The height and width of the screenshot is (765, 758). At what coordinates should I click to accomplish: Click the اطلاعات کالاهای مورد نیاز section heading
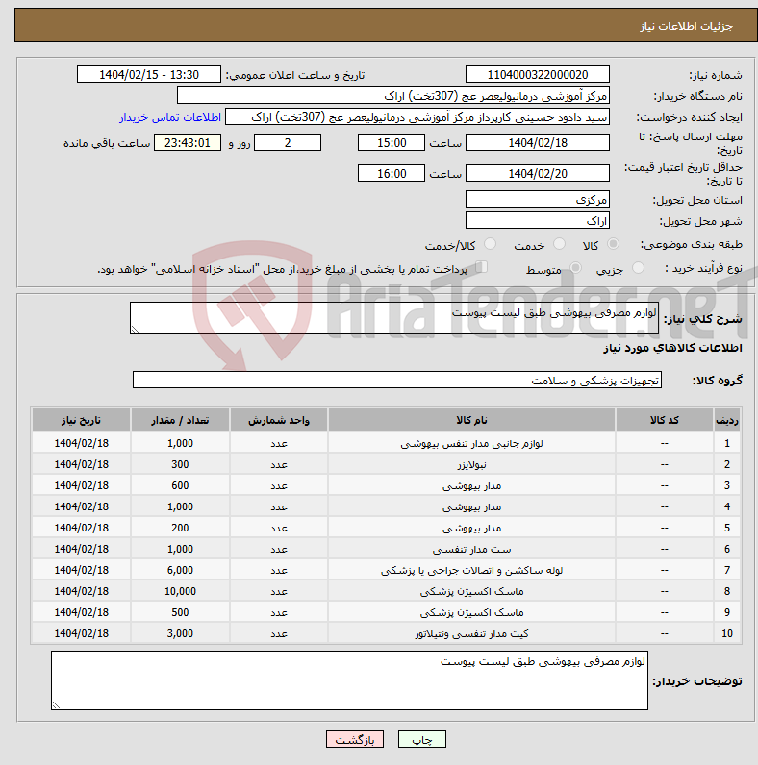click(x=672, y=348)
